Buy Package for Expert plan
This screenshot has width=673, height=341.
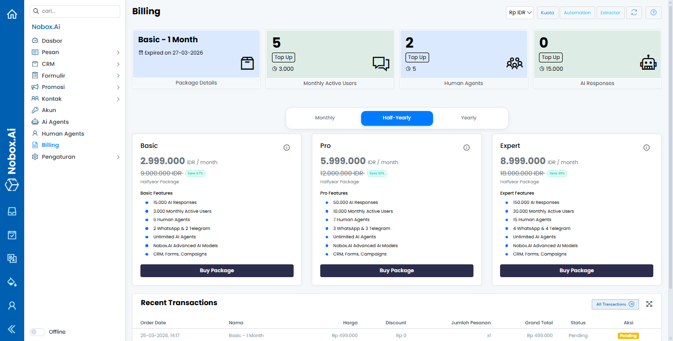coord(576,271)
